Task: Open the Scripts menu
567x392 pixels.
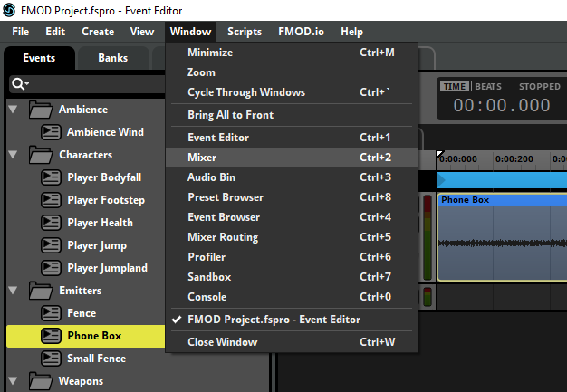Action: point(245,32)
